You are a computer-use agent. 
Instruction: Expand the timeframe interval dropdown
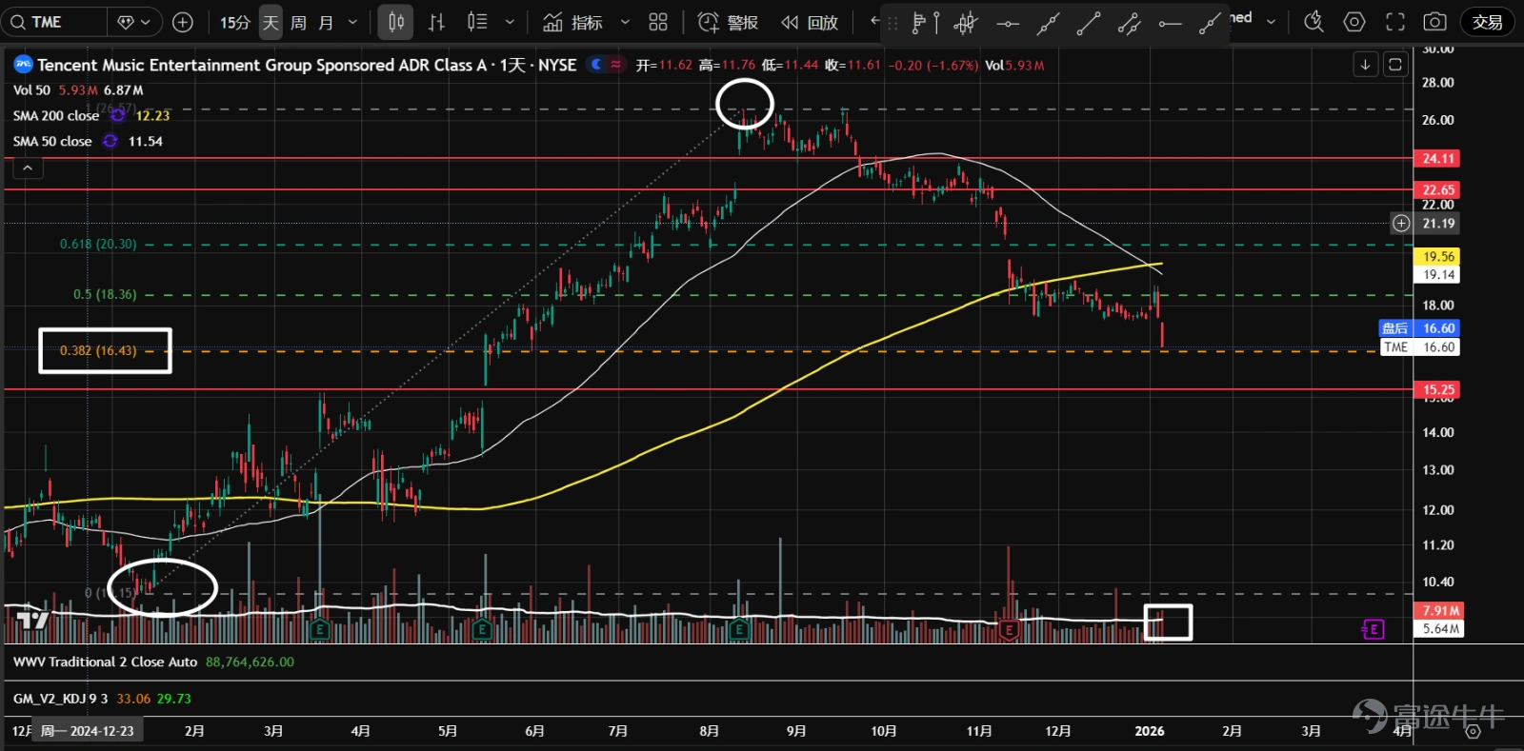pos(352,22)
